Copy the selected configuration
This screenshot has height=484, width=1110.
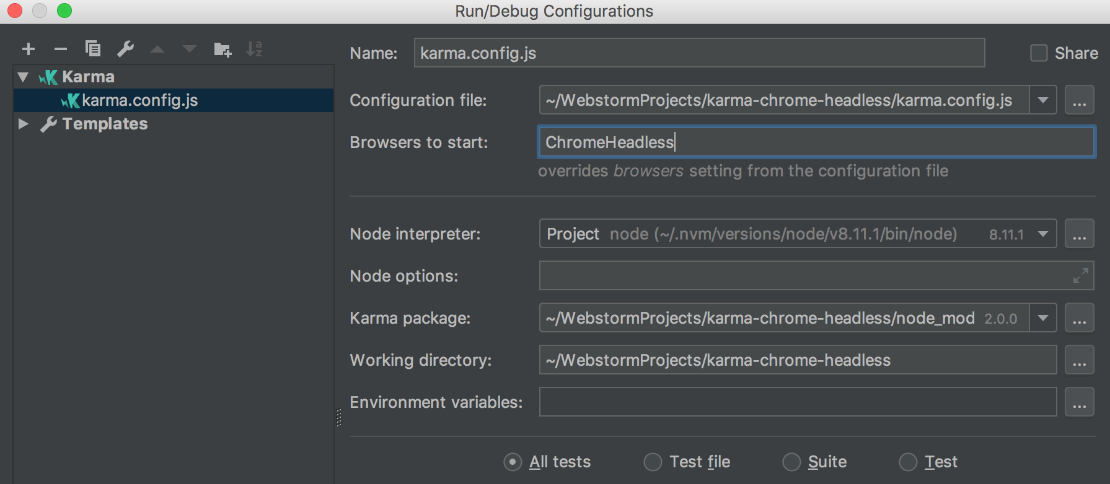93,49
